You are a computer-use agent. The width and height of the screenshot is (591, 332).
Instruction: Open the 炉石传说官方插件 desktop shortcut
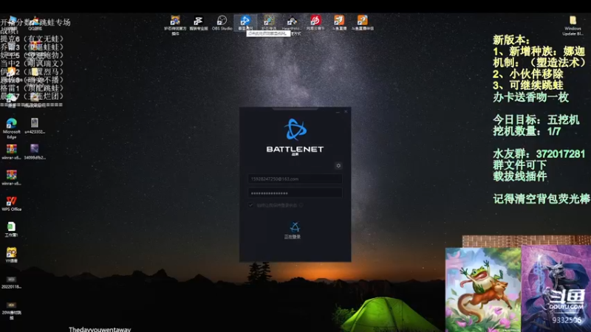[175, 25]
